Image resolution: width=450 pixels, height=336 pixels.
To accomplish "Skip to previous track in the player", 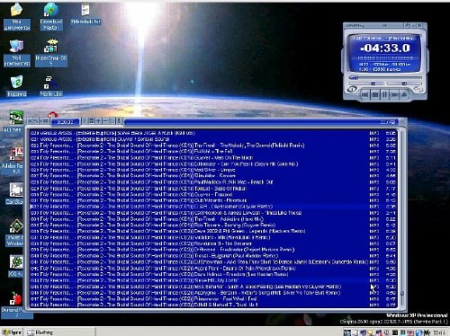I will click(364, 95).
